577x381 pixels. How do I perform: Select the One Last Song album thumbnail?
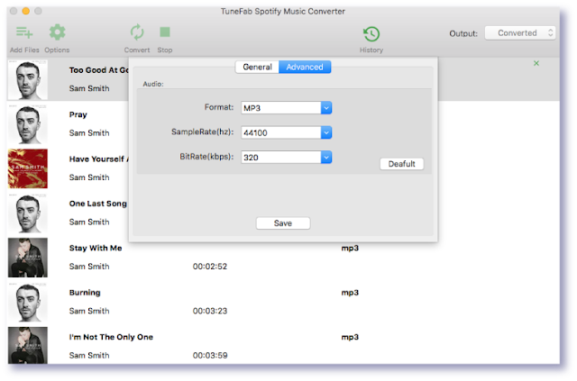[x=28, y=213]
